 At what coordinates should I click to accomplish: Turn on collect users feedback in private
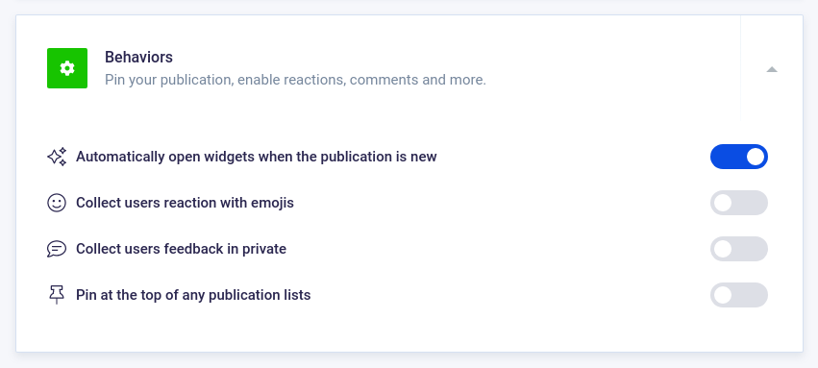(739, 249)
